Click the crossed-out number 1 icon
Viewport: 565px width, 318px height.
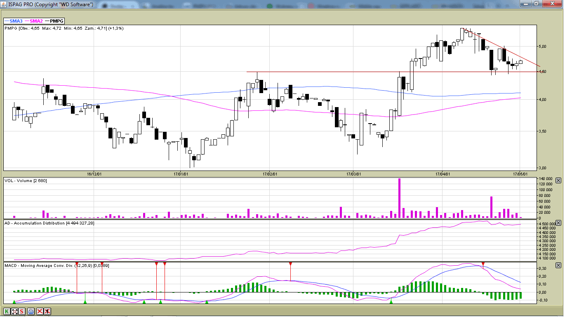tap(47, 311)
